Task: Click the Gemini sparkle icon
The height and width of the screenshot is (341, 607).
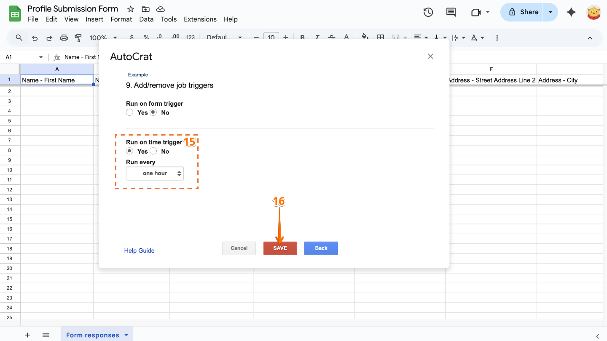Action: [x=571, y=12]
